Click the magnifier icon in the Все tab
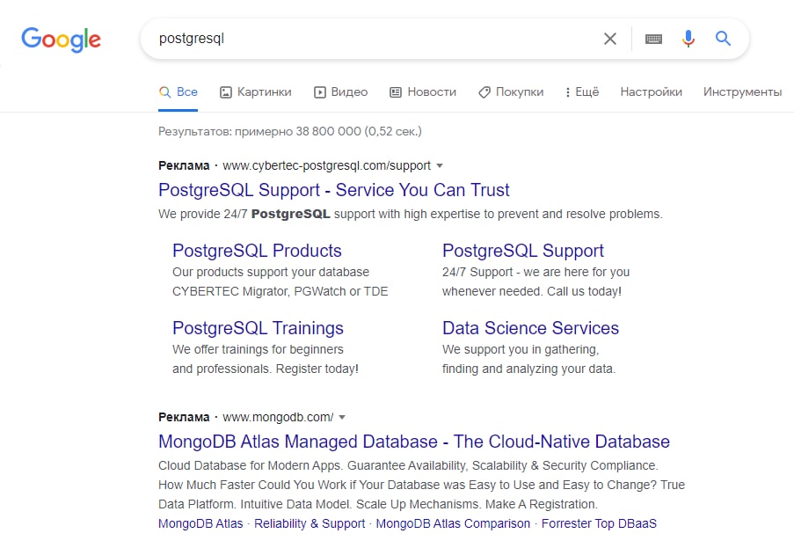794x548 pixels. click(x=164, y=92)
